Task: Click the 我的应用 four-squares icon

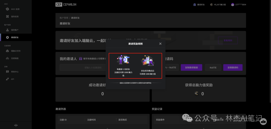Action: click(x=8, y=17)
